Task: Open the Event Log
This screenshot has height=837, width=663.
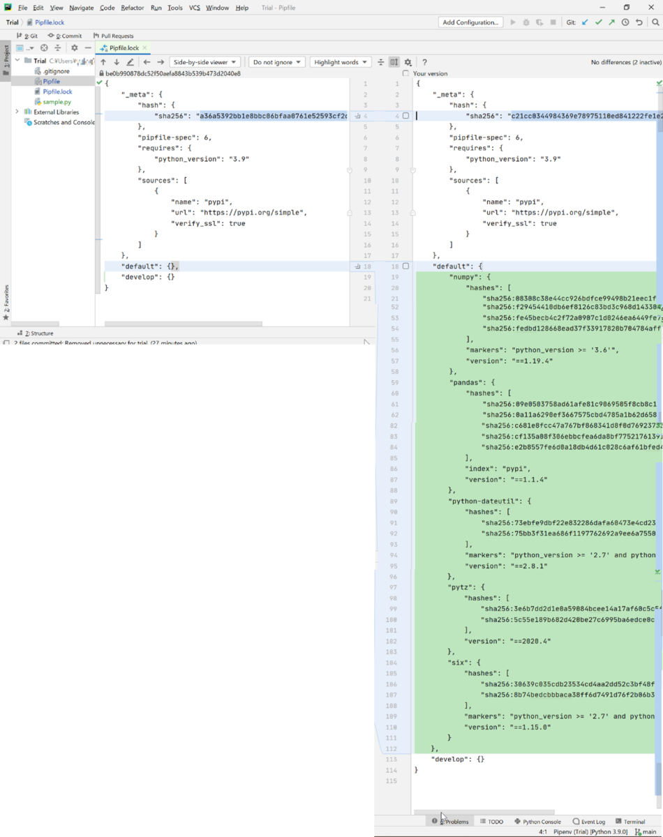Action: [589, 822]
